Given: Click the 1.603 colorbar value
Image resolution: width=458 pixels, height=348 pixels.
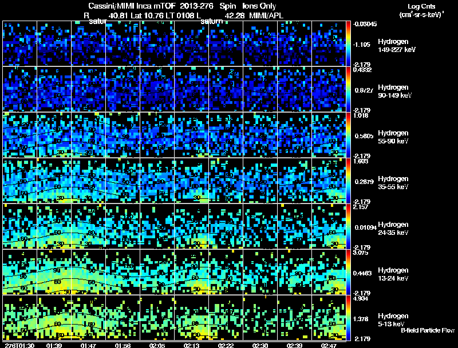Looking at the screenshot, I should click(x=361, y=161).
